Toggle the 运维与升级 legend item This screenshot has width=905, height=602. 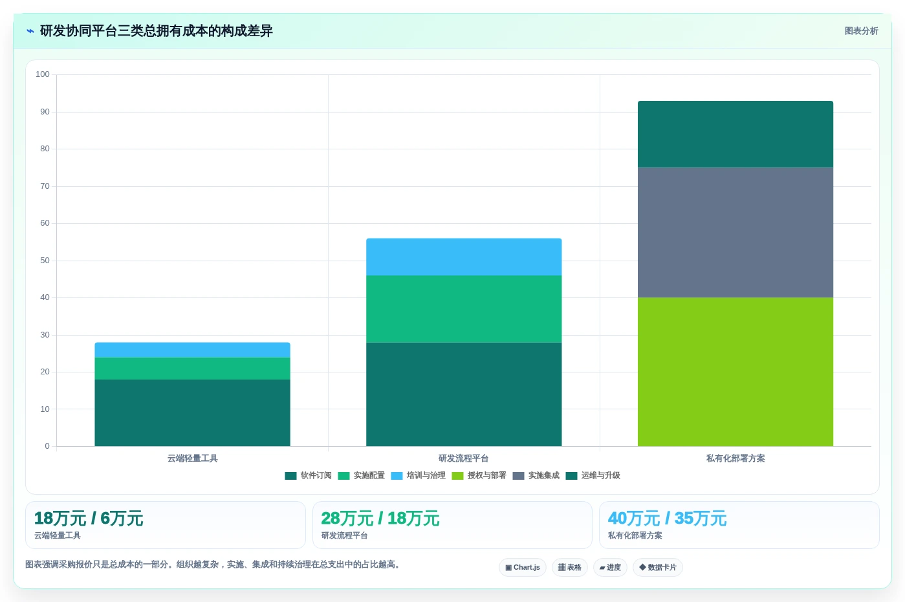coord(593,475)
